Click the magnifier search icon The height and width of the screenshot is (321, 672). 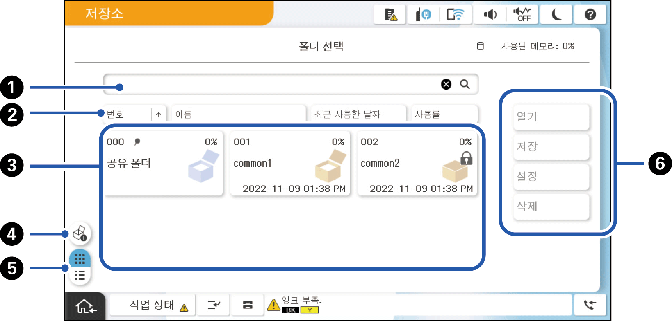(465, 84)
